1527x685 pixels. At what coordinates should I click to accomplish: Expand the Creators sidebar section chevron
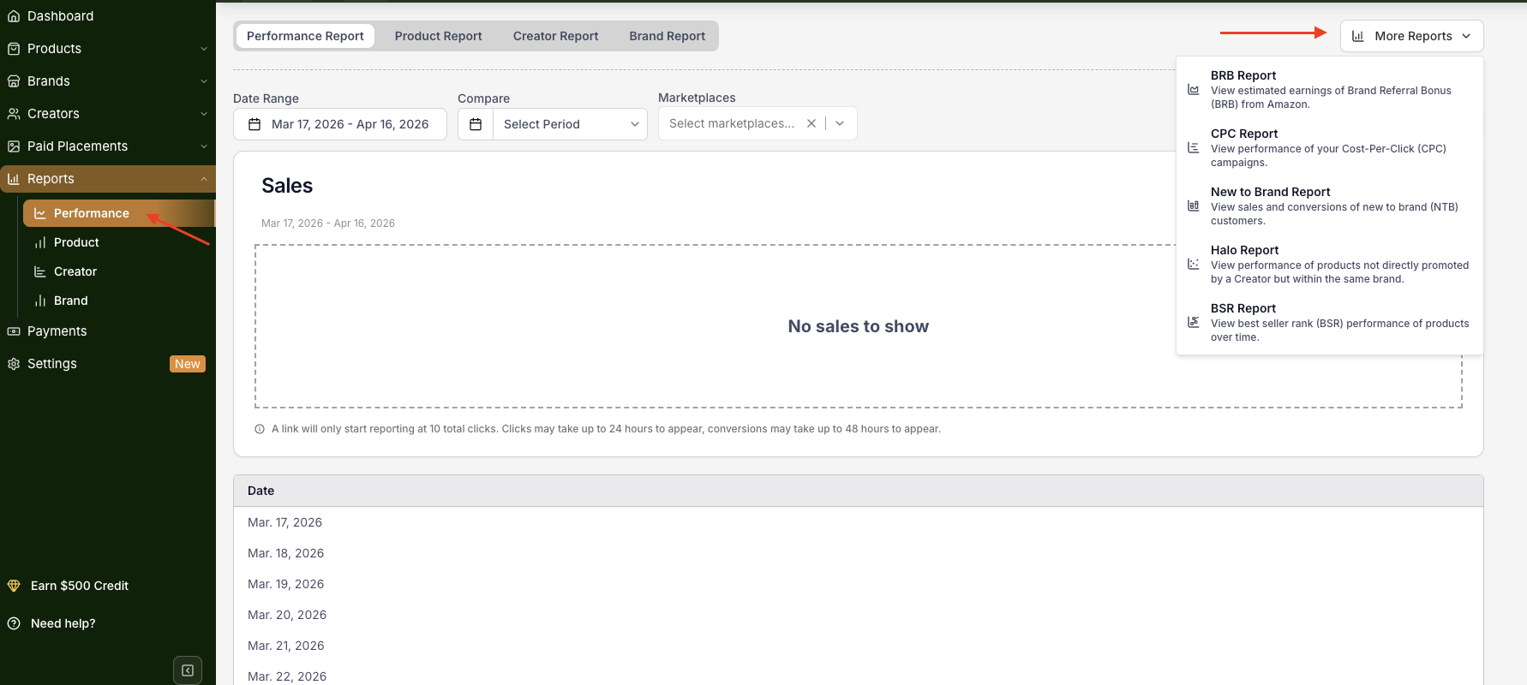[x=204, y=114]
